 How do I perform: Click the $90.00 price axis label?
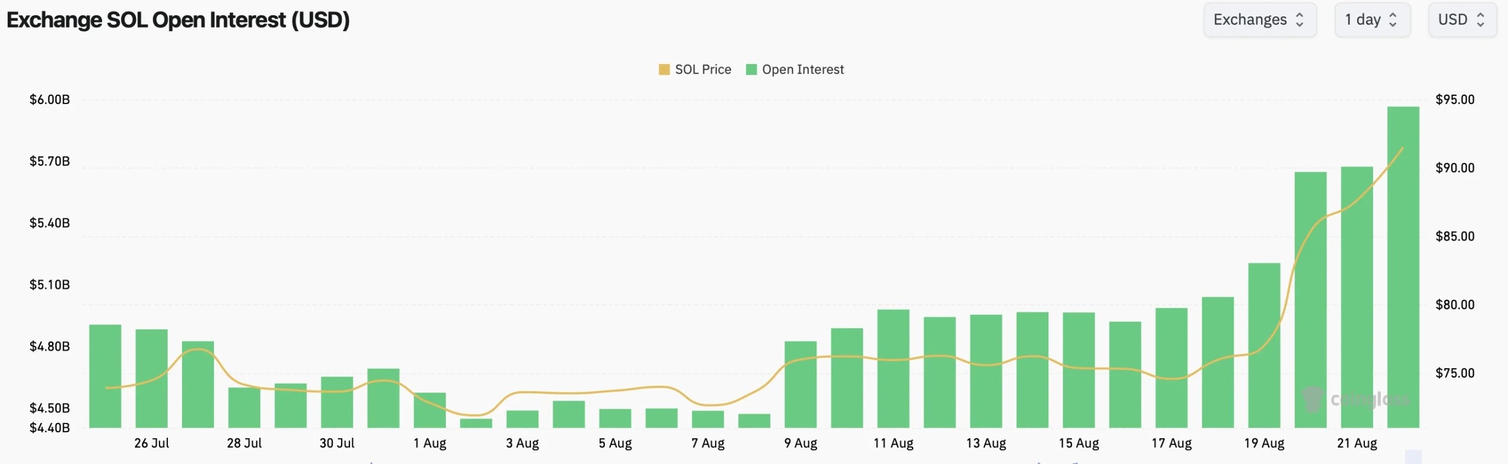[1455, 168]
